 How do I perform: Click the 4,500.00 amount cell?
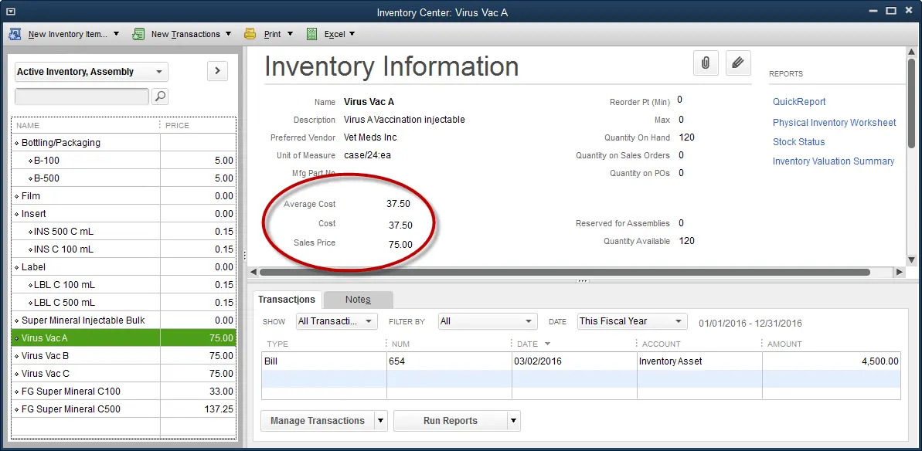[832, 361]
